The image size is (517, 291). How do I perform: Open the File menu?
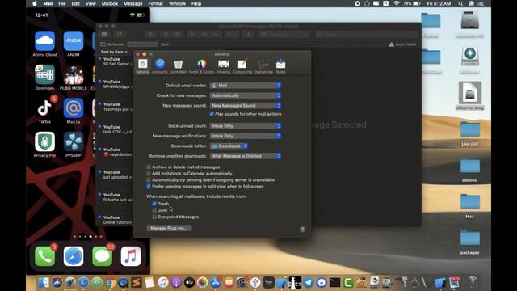[x=62, y=3]
